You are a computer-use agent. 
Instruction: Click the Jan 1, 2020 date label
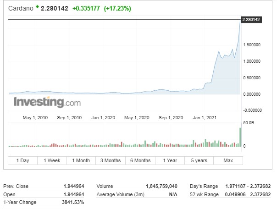click(x=103, y=117)
